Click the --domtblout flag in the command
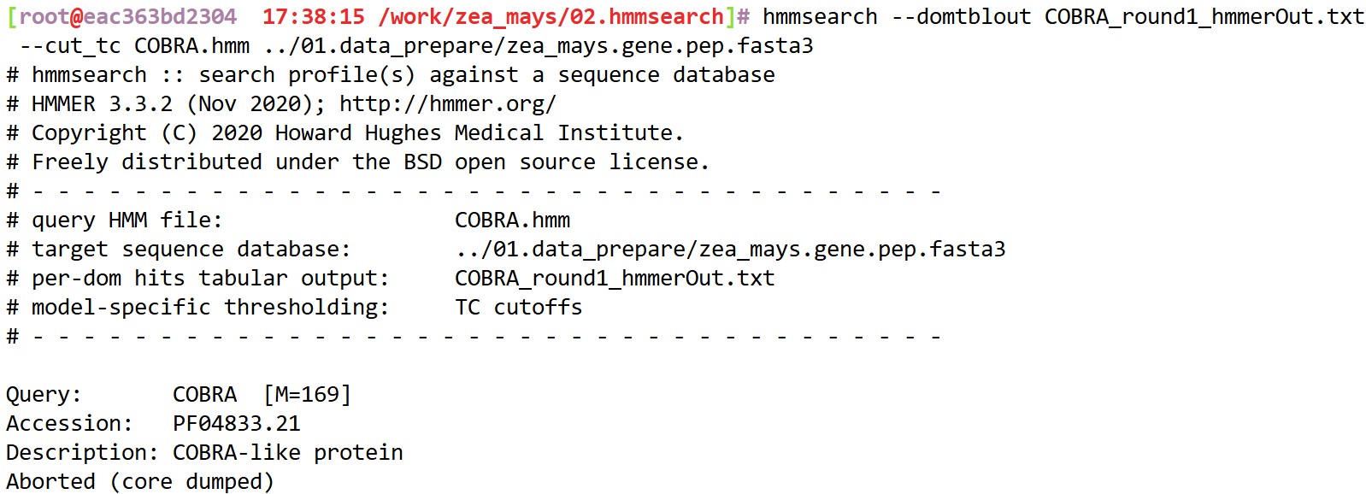 (x=961, y=17)
